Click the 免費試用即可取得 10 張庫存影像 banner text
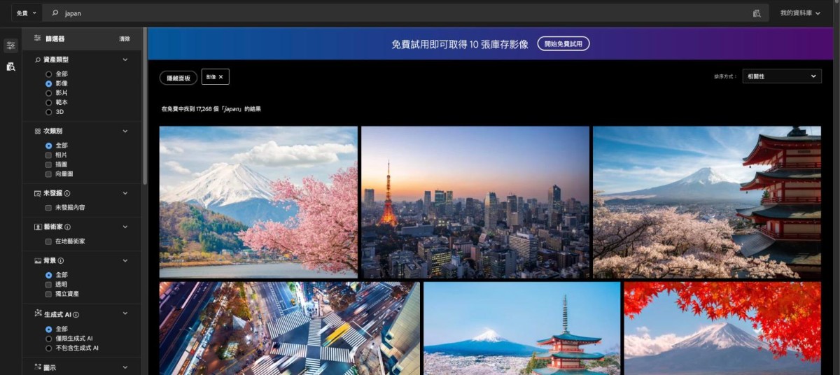The image size is (840, 375). 460,44
